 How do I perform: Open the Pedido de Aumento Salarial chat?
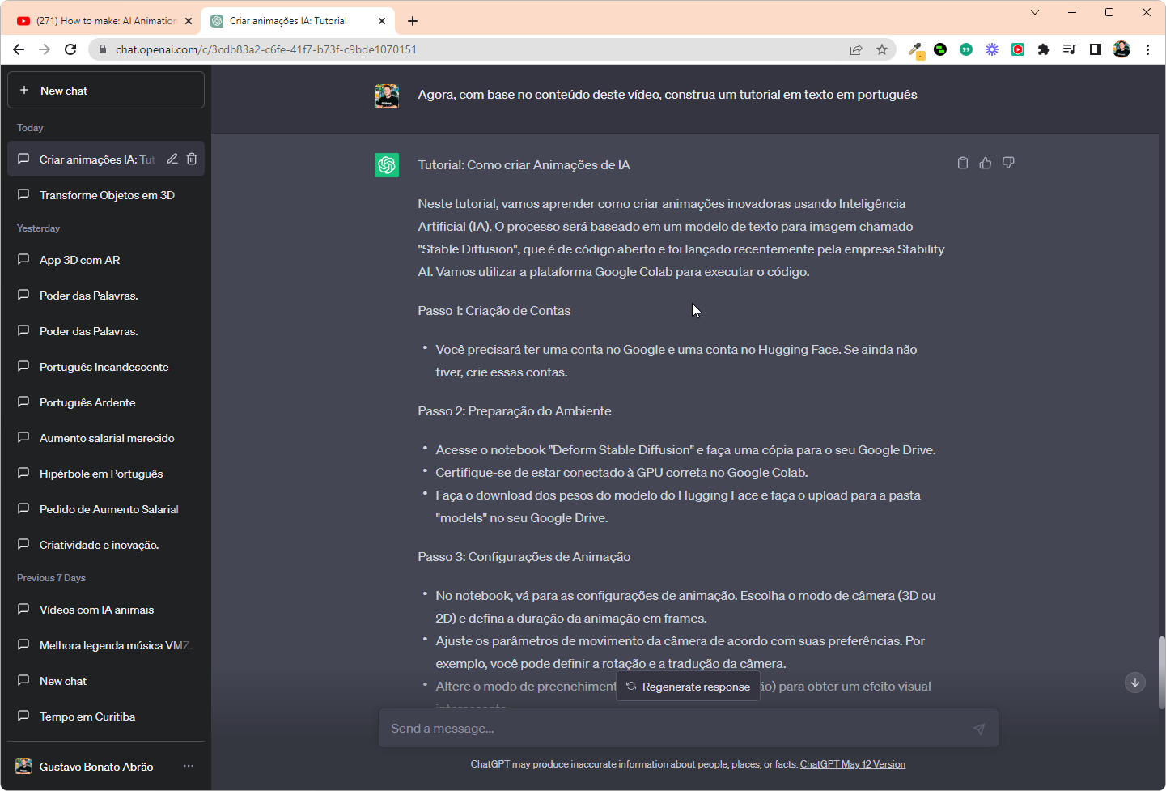pos(106,509)
